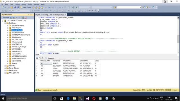Close the Object Explorer panel
This screenshot has width=180, height=101.
point(33,15)
